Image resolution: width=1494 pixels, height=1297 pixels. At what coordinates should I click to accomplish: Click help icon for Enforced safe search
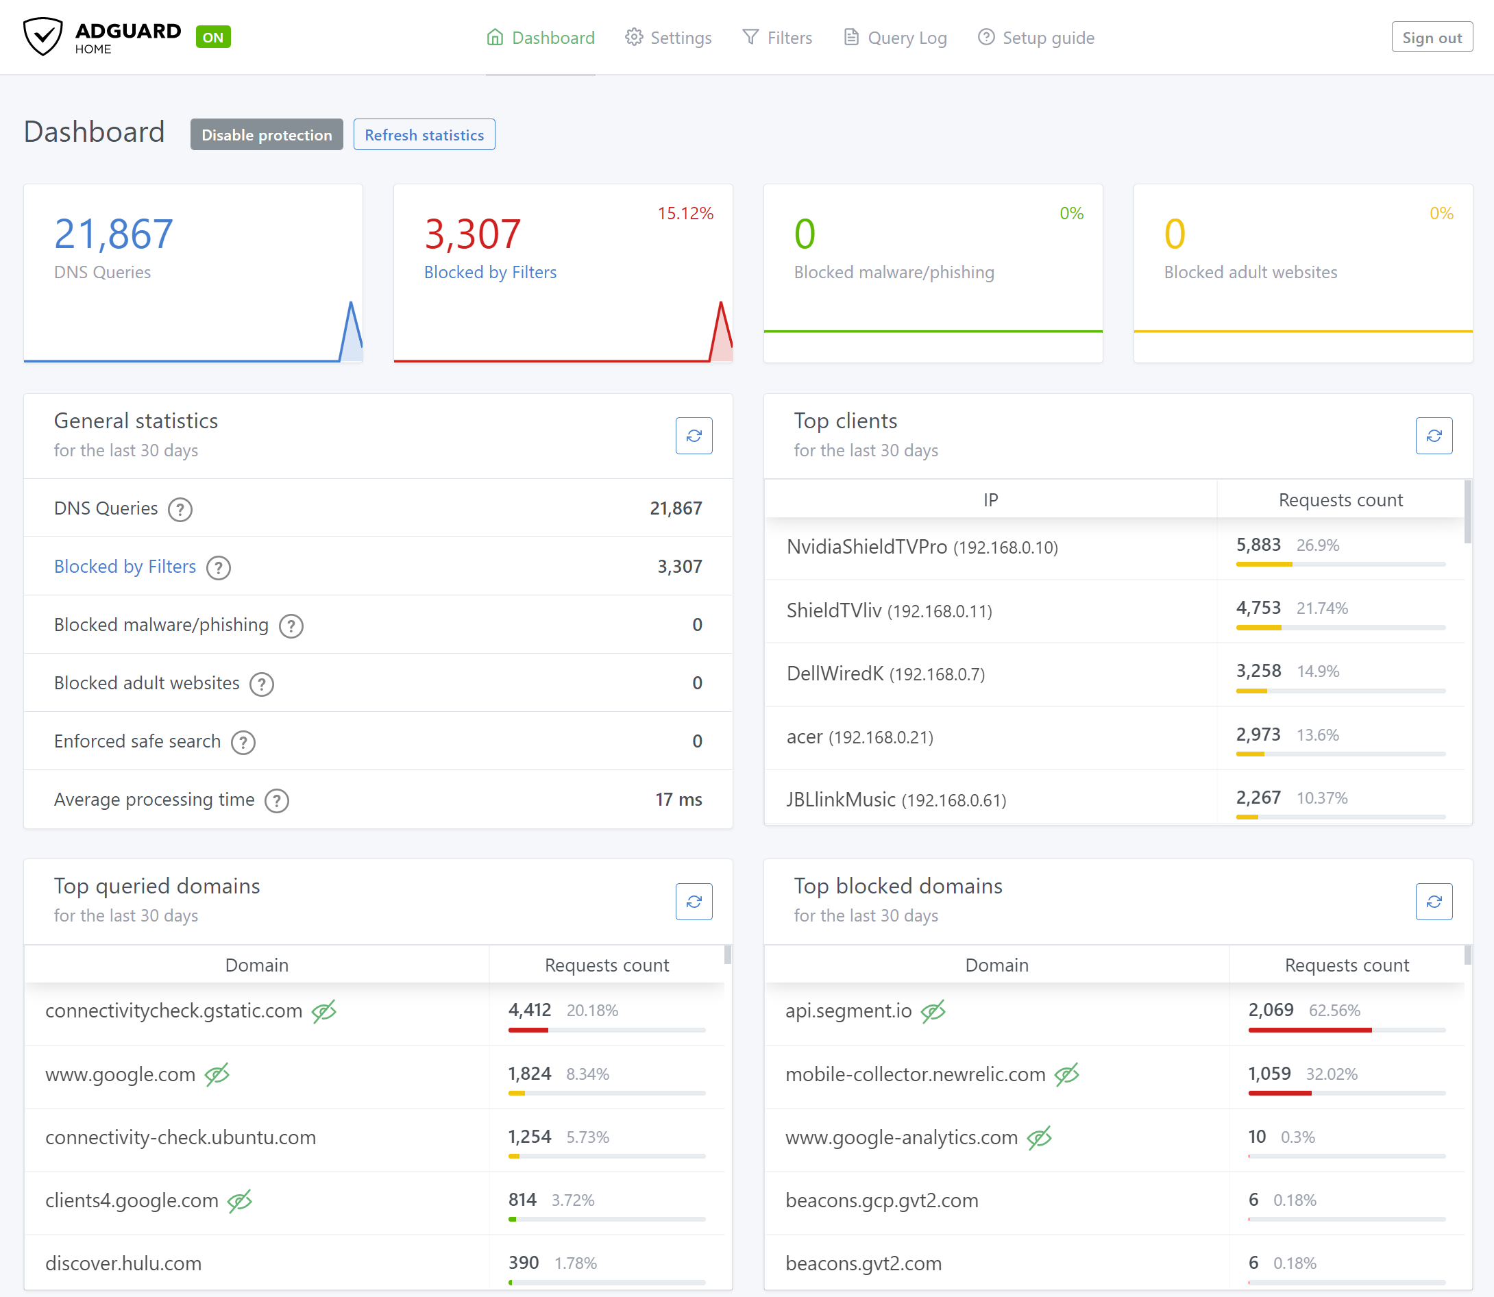point(243,742)
